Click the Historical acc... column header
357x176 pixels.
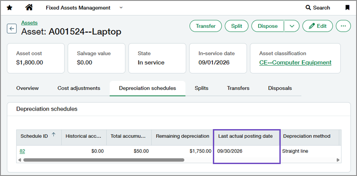pyautogui.click(x=84, y=138)
